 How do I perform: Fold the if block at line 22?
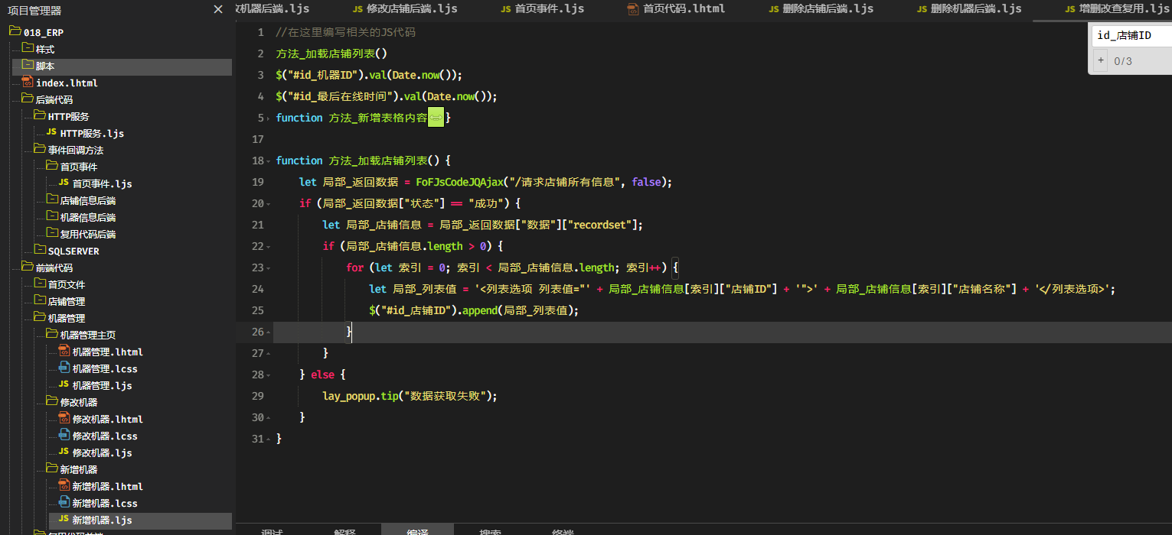pyautogui.click(x=268, y=247)
